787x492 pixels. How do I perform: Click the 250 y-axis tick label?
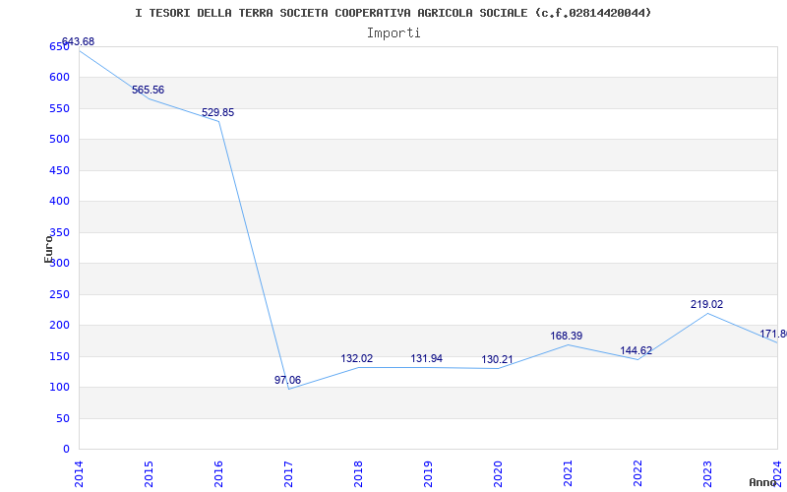click(x=59, y=294)
